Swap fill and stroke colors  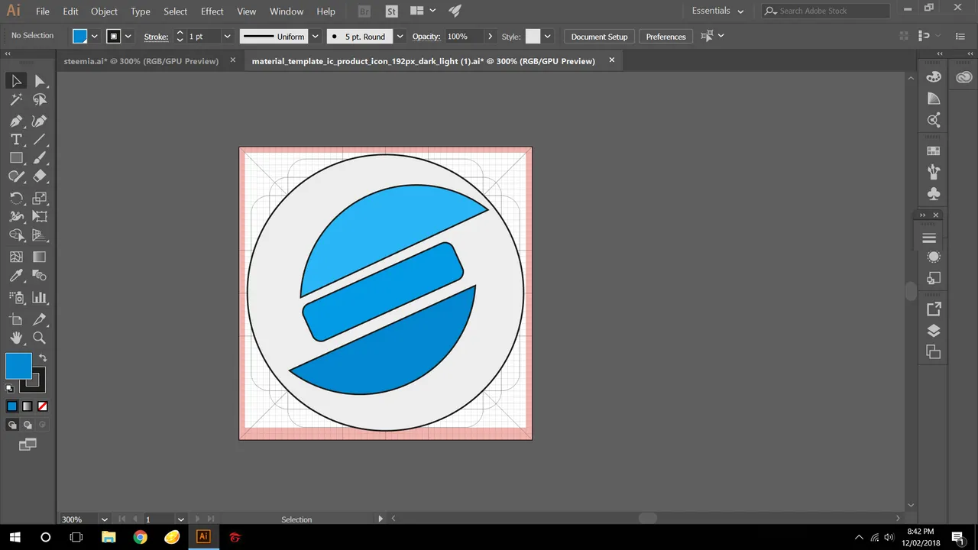pos(43,357)
